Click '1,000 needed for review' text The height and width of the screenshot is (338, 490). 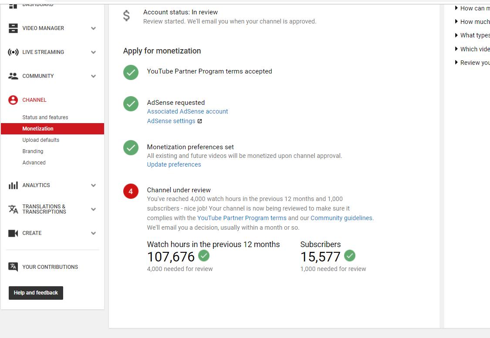pyautogui.click(x=333, y=269)
